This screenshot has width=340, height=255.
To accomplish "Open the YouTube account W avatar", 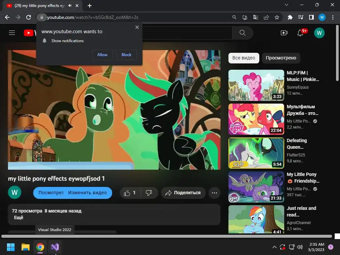I will pyautogui.click(x=319, y=33).
